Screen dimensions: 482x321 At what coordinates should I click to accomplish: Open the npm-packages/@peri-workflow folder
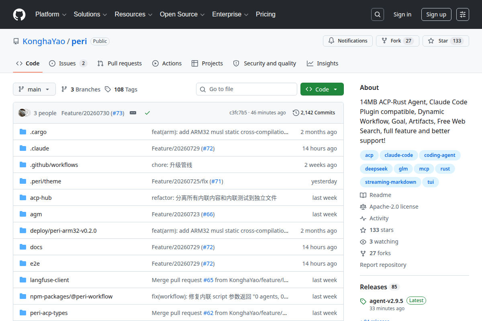(x=71, y=297)
